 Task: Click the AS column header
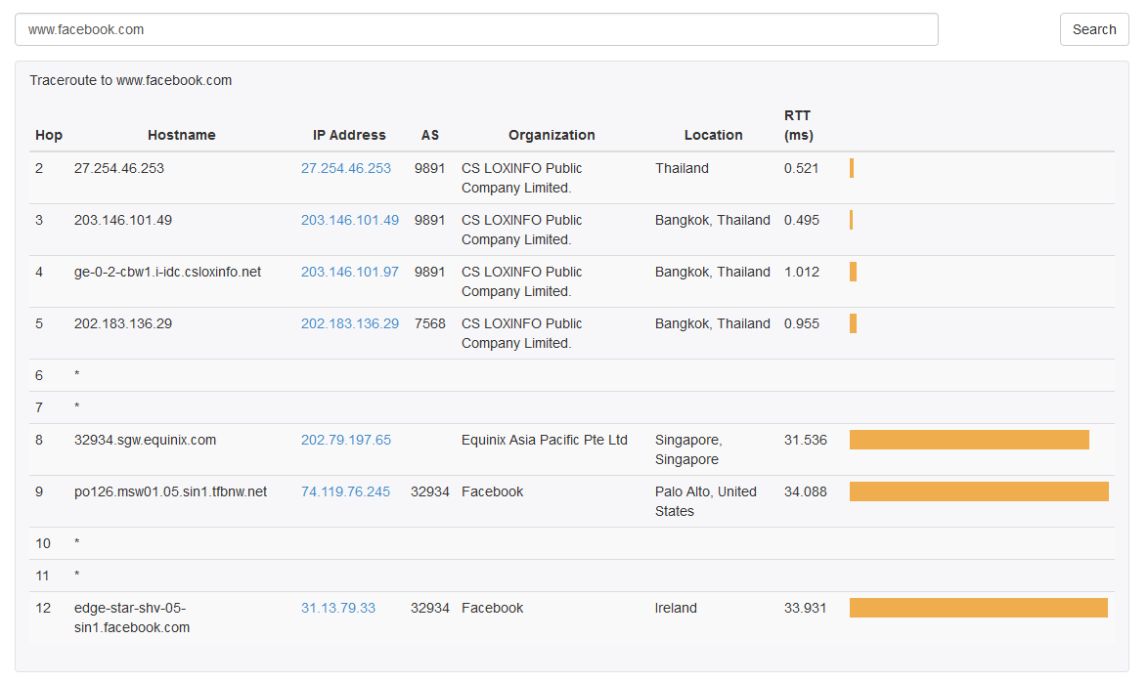tap(430, 135)
